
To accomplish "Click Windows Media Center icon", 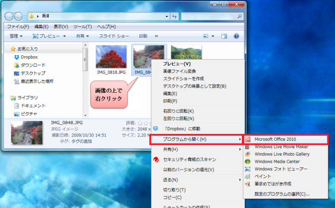I will pyautogui.click(x=247, y=162).
